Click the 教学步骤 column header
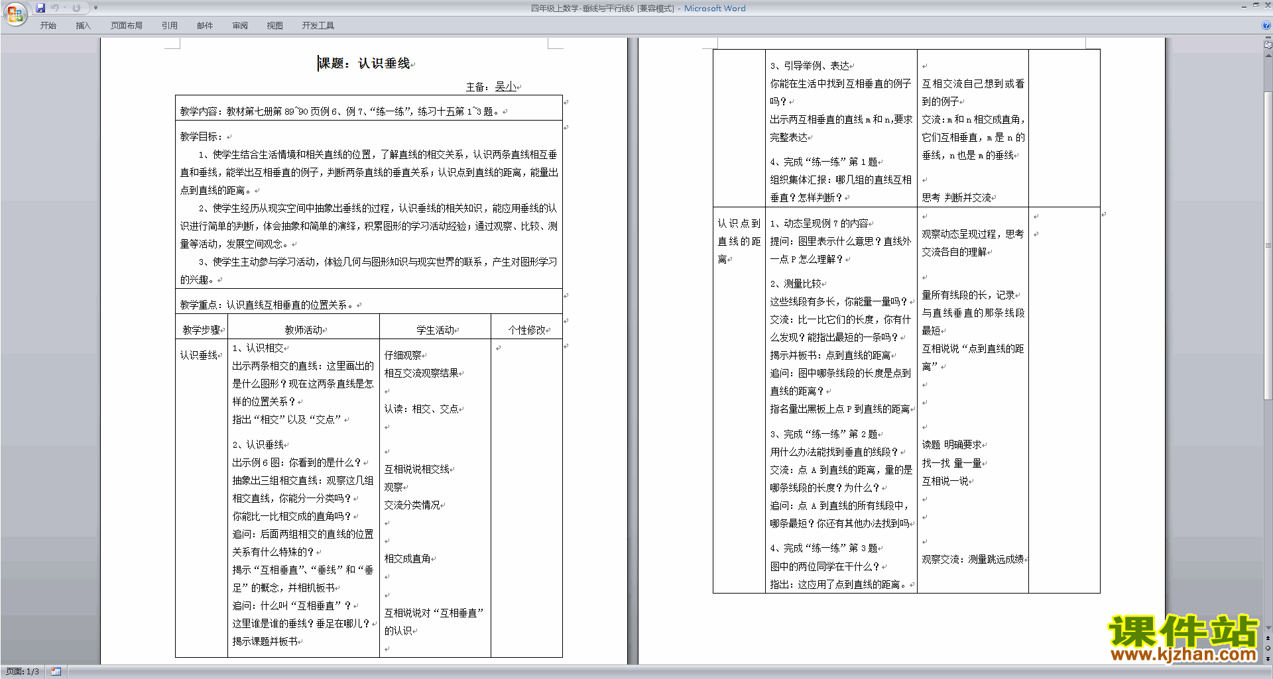The width and height of the screenshot is (1273, 679). tap(202, 330)
